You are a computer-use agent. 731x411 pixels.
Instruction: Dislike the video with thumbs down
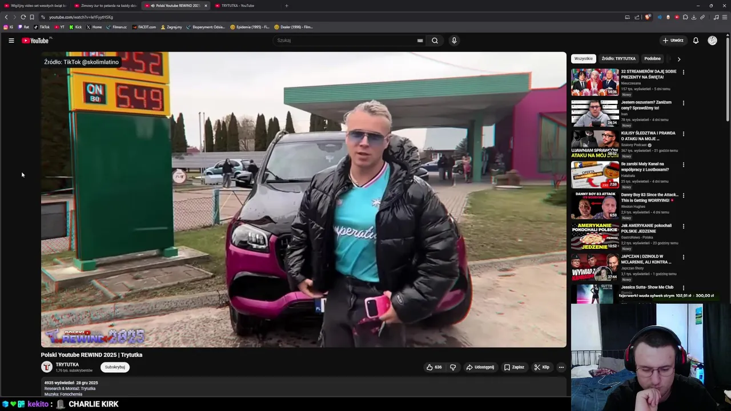click(x=453, y=367)
